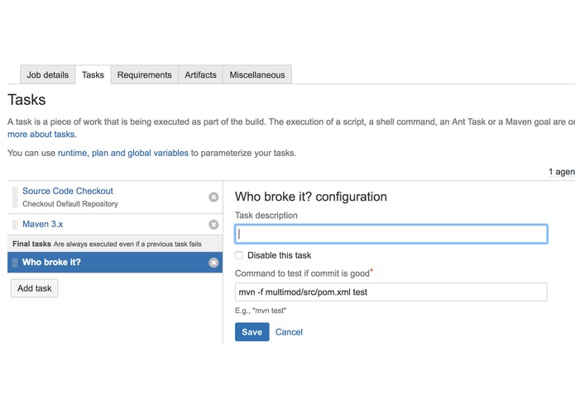
Task: Click the Tasks page heading
Action: [26, 100]
